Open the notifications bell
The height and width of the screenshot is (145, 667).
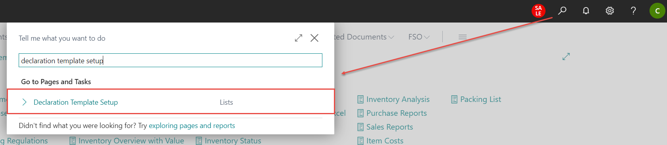[x=586, y=11]
